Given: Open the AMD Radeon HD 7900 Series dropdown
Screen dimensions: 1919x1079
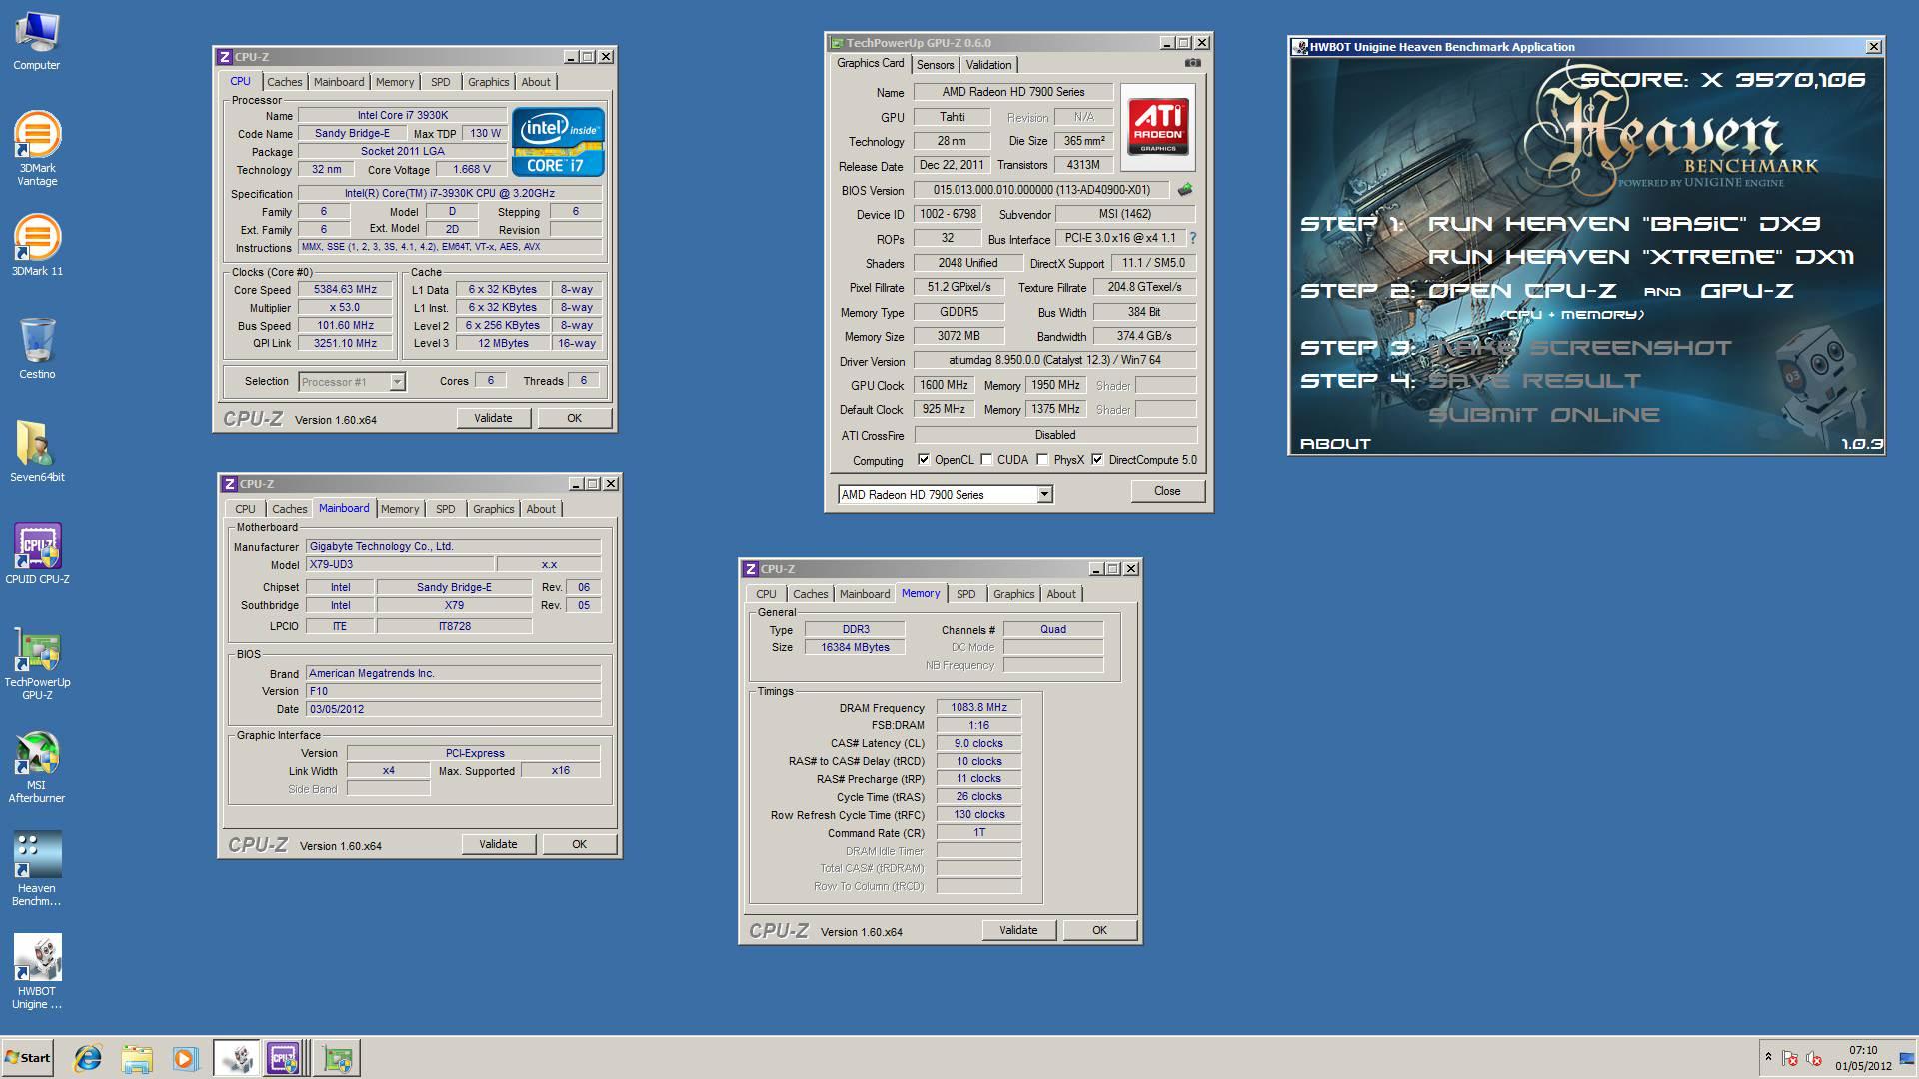Looking at the screenshot, I should click(1044, 494).
